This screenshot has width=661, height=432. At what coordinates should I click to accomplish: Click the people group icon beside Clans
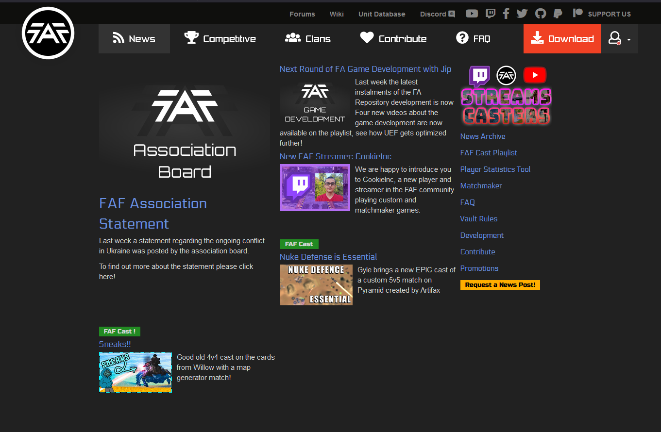(293, 38)
